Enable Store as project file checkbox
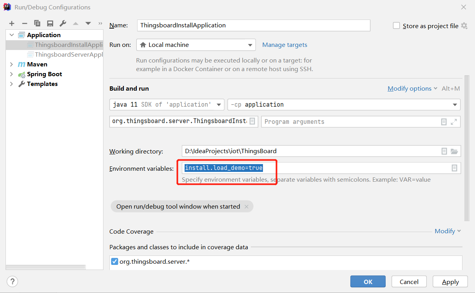The image size is (475, 293). tap(396, 26)
